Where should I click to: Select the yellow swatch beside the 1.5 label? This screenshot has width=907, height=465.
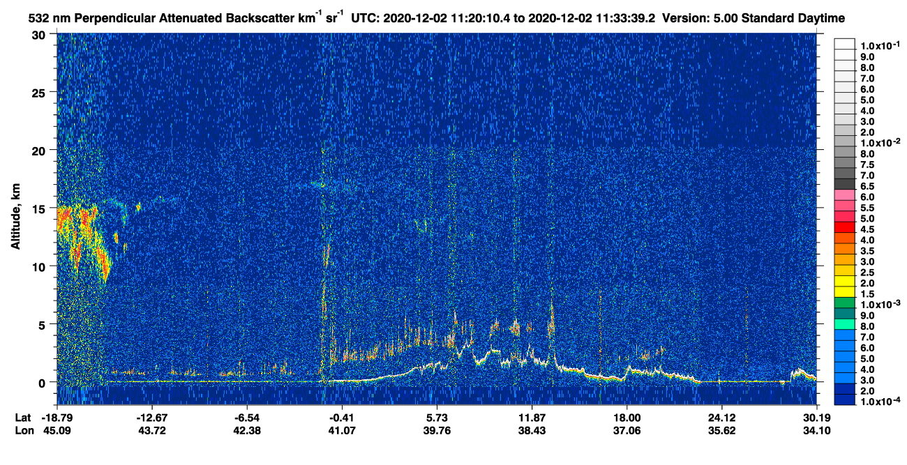(x=845, y=292)
